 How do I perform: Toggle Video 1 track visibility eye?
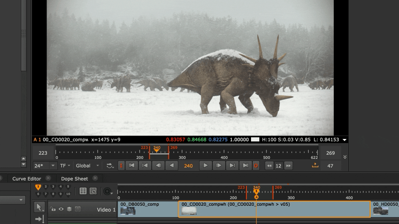tap(61, 209)
